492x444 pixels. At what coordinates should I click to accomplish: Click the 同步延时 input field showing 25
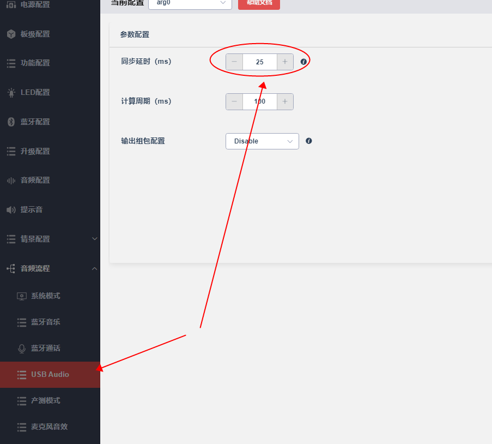click(x=260, y=62)
